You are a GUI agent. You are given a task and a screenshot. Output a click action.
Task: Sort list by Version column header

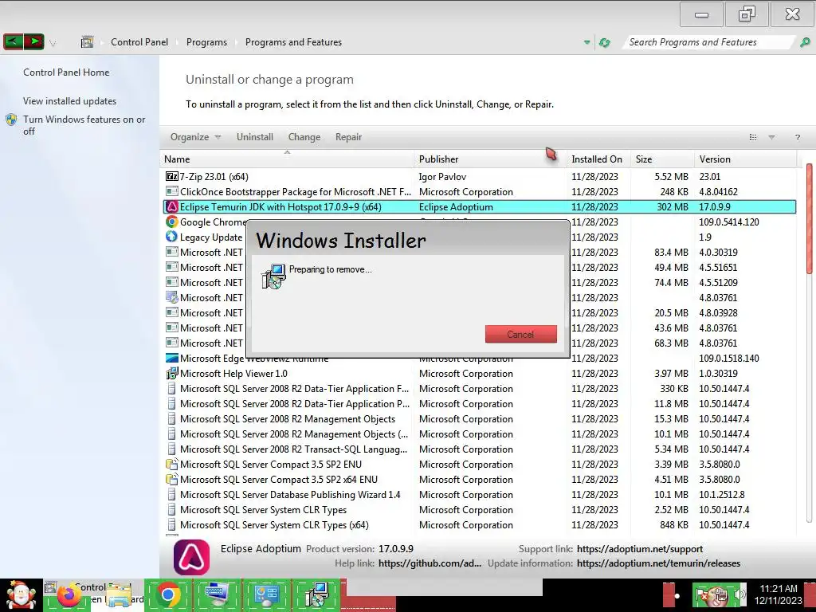[x=745, y=159]
